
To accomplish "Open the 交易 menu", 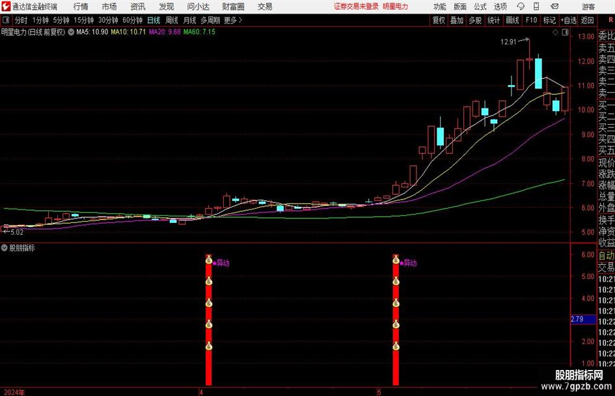I will click(x=265, y=7).
